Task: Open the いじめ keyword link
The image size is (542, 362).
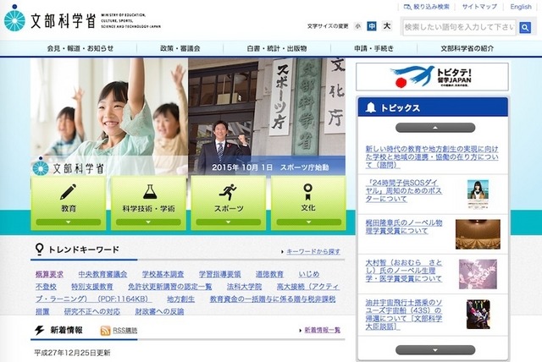Action: coord(308,274)
